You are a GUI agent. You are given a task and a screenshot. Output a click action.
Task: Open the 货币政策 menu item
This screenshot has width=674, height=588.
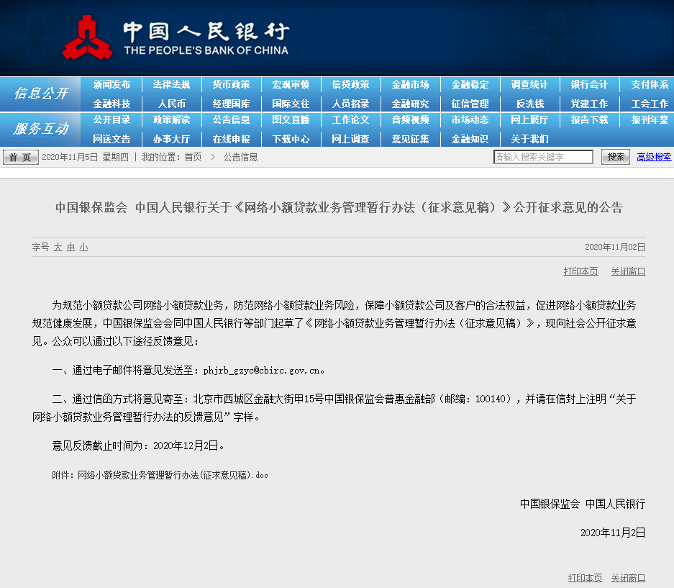(231, 84)
